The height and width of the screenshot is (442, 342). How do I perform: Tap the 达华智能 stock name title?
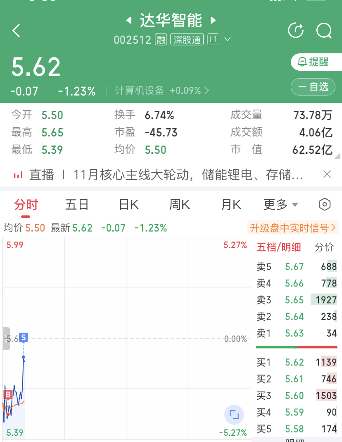pos(171,20)
